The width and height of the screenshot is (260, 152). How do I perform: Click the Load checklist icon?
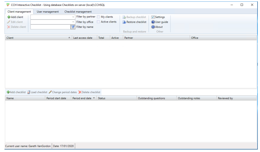point(29,92)
